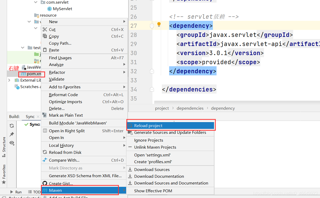The height and width of the screenshot is (198, 320).
Task: Toggle the eye view options in Build panel
Action: (x=12, y=143)
